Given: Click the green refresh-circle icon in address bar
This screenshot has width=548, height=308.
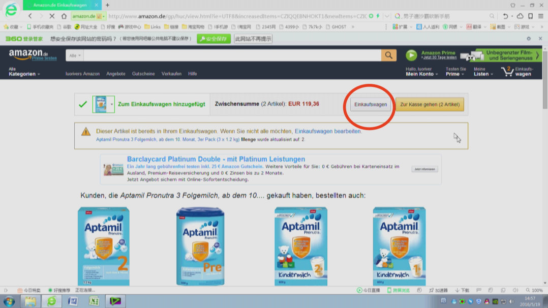Looking at the screenshot, I should click(x=371, y=16).
